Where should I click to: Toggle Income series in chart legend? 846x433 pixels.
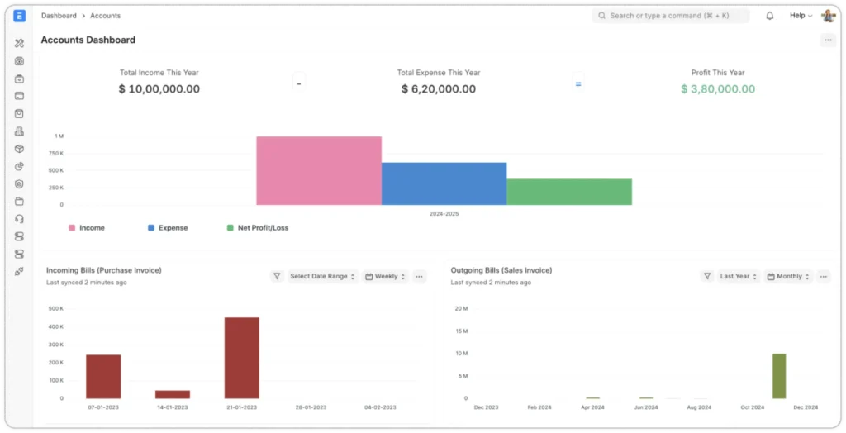(87, 228)
